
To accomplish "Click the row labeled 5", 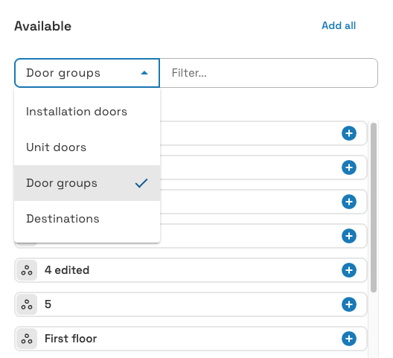I will [x=191, y=304].
